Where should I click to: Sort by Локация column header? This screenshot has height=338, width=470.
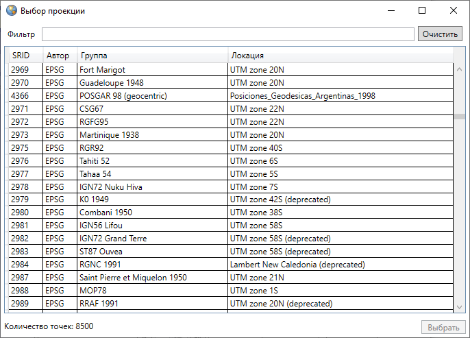(339, 56)
